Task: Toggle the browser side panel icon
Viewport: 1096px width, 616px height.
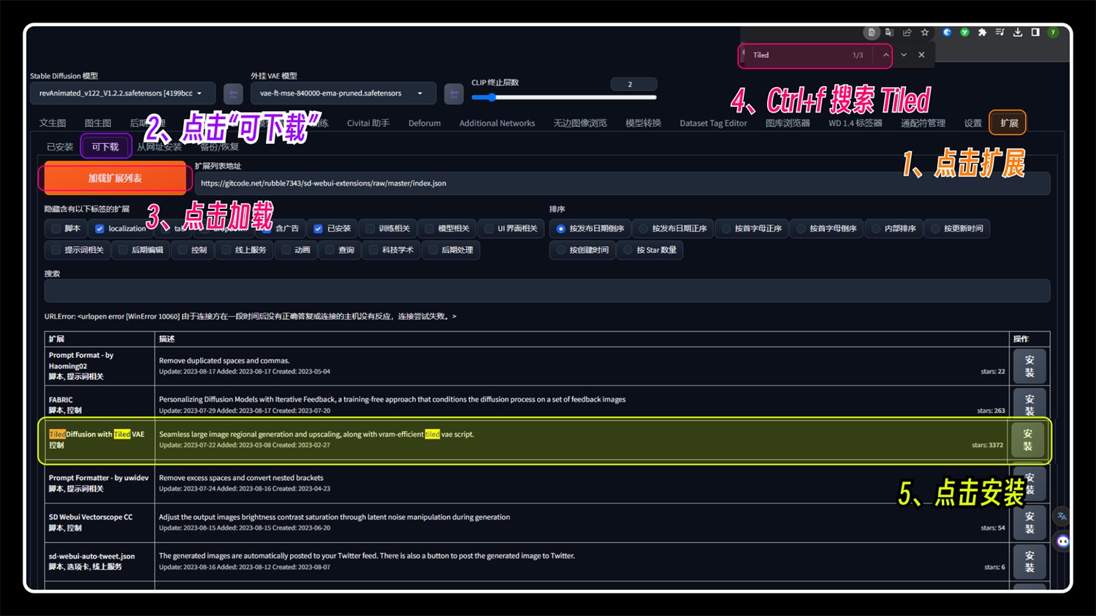Action: click(1035, 32)
